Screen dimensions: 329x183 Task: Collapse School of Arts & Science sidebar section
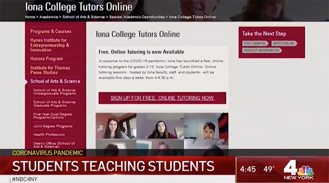[55, 81]
